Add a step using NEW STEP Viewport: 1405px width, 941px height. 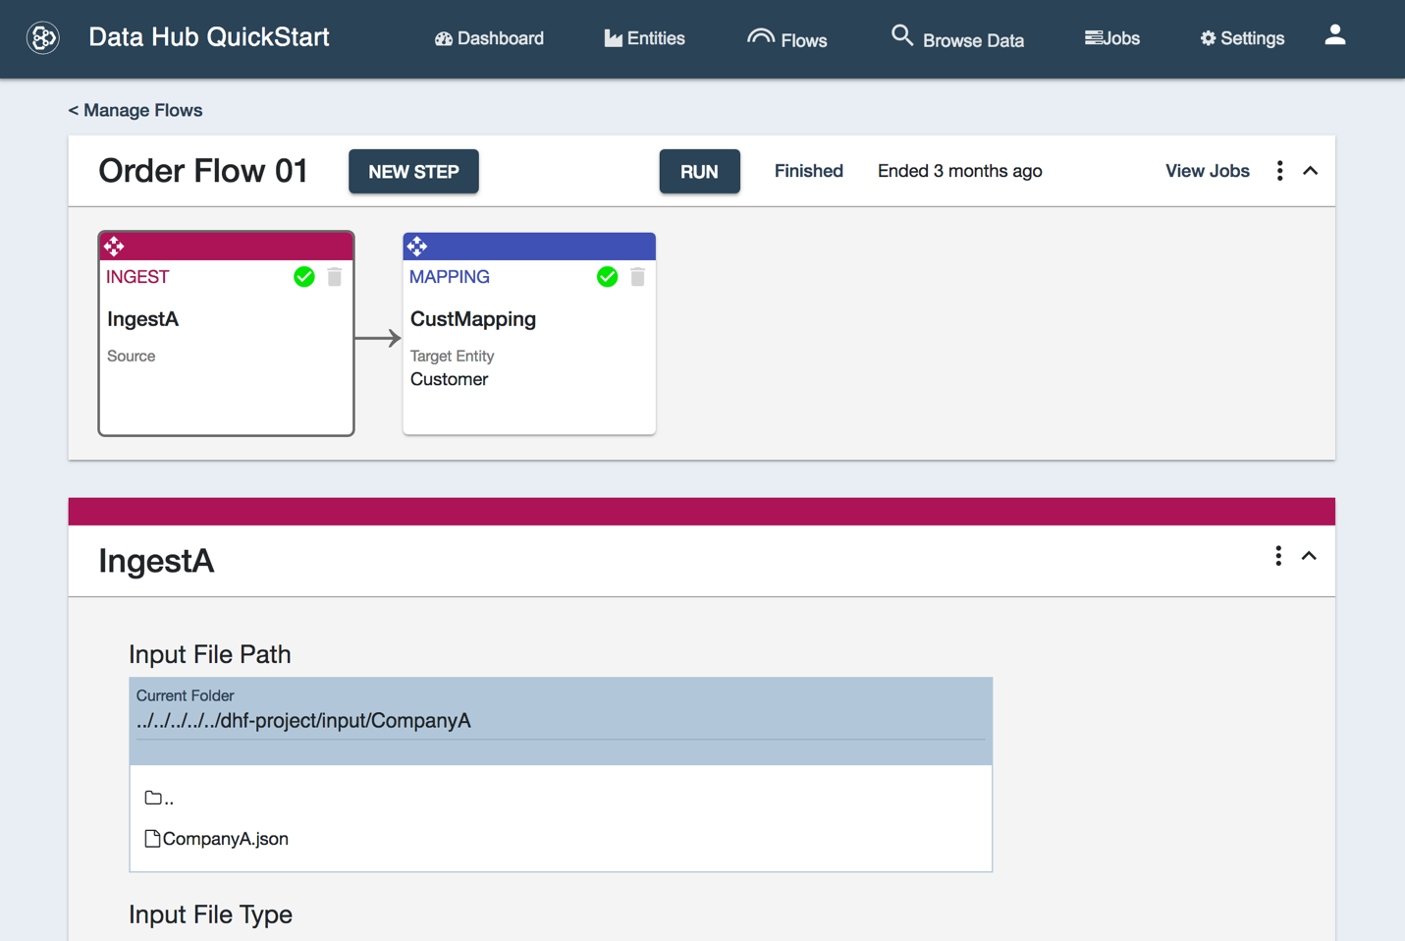pyautogui.click(x=413, y=171)
